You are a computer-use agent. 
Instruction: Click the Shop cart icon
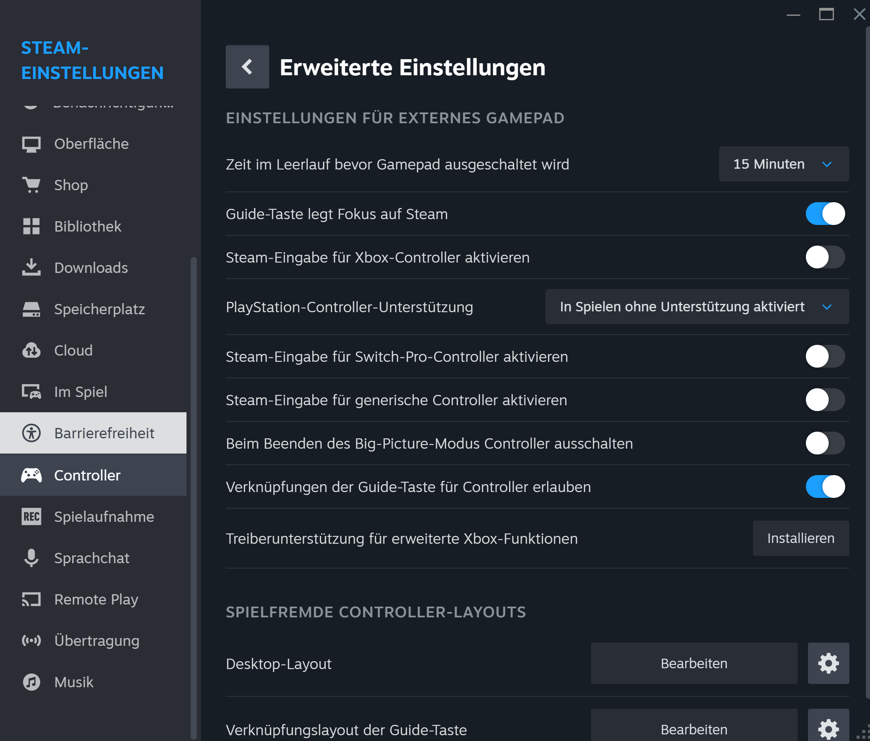[31, 185]
